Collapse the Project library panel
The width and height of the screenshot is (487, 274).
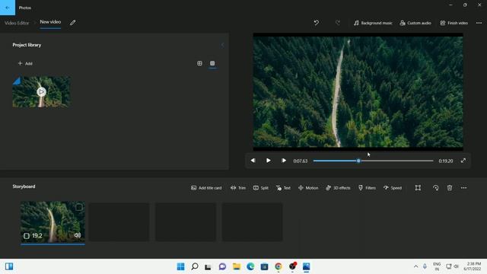(x=222, y=45)
